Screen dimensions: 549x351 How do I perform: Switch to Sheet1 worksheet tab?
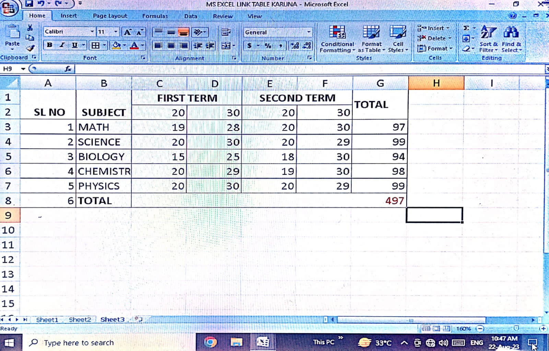pos(47,320)
